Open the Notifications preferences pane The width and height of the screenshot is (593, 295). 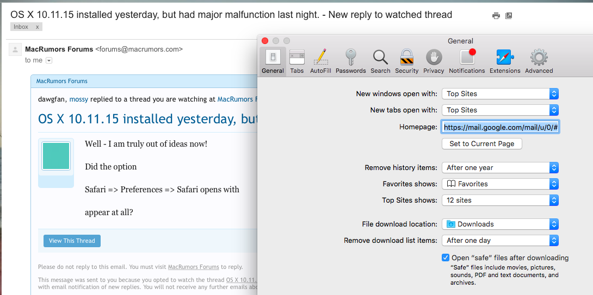[467, 61]
